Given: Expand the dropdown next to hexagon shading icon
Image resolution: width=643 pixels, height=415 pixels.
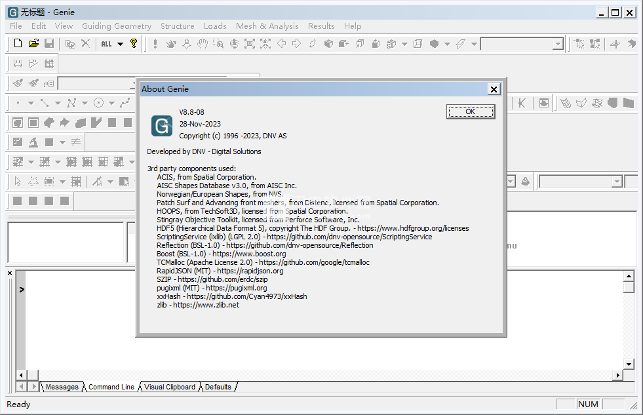Looking at the screenshot, I should [x=448, y=44].
